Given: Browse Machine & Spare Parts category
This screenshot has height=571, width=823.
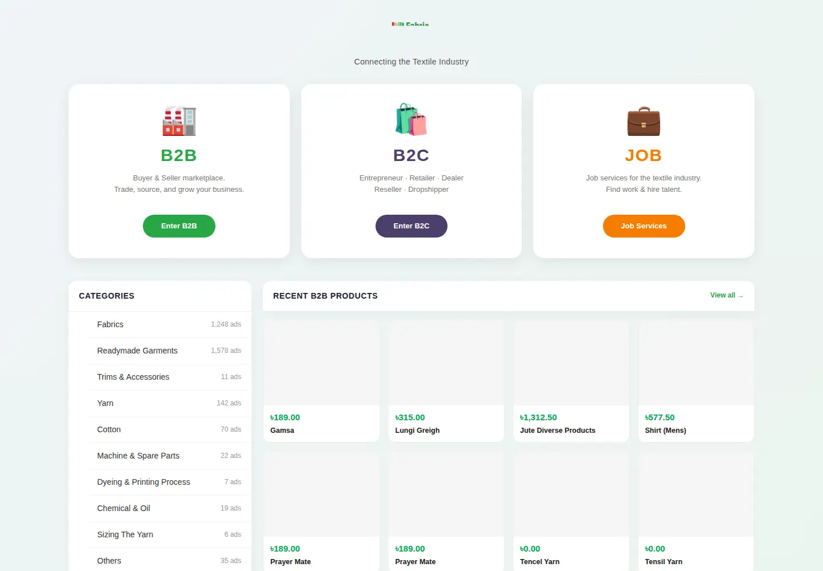Looking at the screenshot, I should [x=169, y=456].
